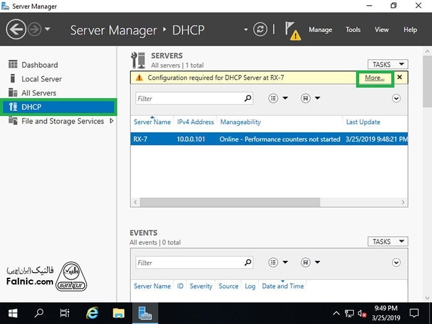Sort by the Last Update column
Image resolution: width=432 pixels, height=324 pixels.
click(363, 122)
